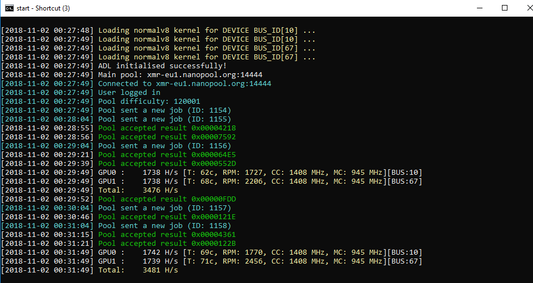Click 'Pool sent a new job (ID: 1157)'

pyautogui.click(x=164, y=208)
